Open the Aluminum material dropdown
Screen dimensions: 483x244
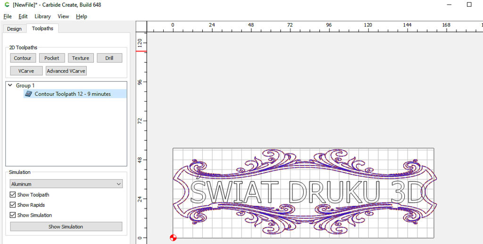[66, 184]
